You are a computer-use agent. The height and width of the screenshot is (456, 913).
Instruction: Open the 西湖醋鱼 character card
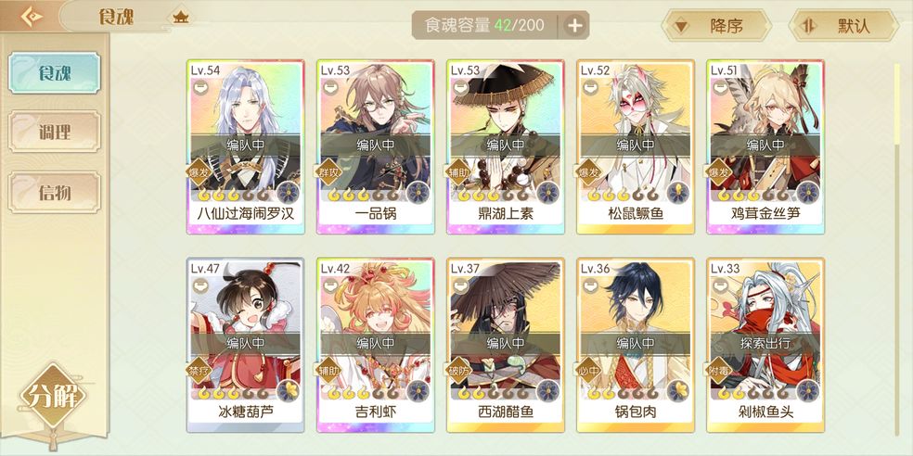506,345
